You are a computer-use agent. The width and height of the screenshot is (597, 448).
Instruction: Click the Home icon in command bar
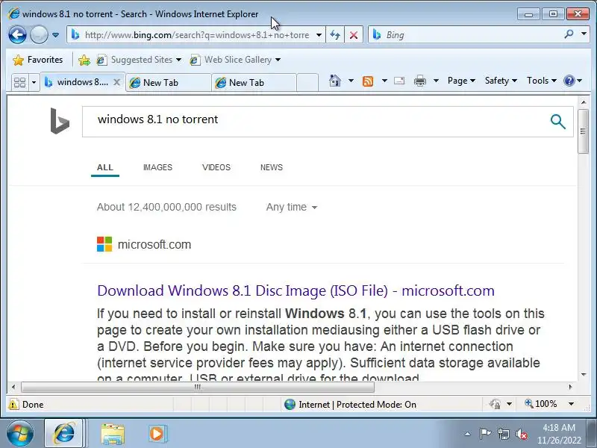point(334,81)
